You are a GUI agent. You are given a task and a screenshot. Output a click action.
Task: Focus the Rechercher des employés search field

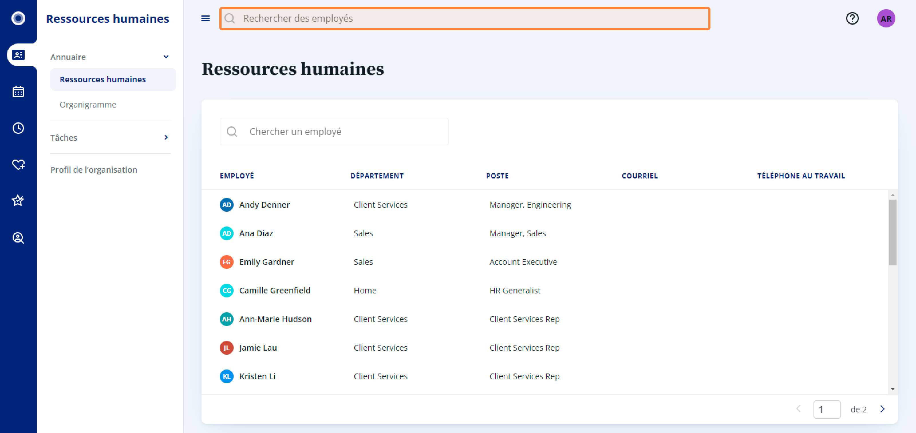464,19
